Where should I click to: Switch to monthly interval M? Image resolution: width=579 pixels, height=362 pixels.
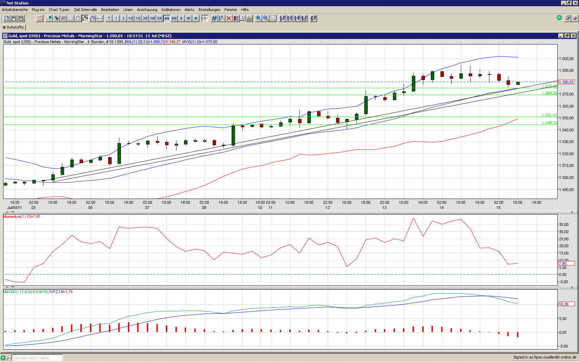tap(196, 18)
